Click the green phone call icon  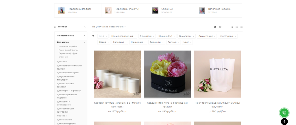[x=284, y=113]
